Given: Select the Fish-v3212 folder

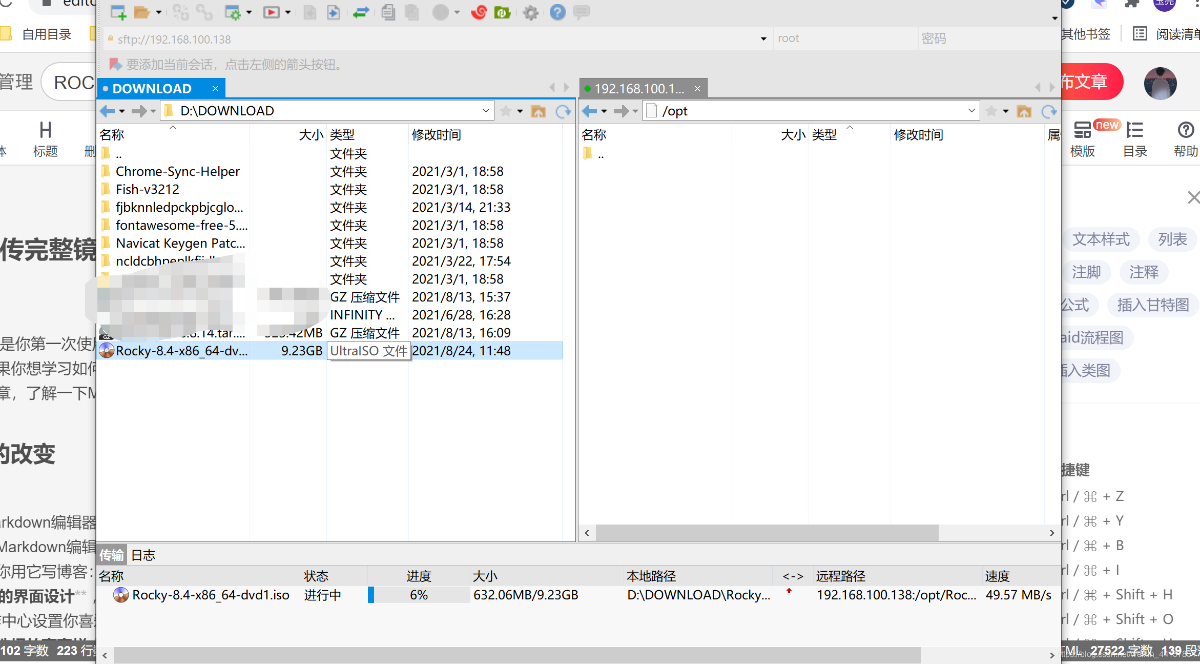Looking at the screenshot, I should [x=148, y=189].
